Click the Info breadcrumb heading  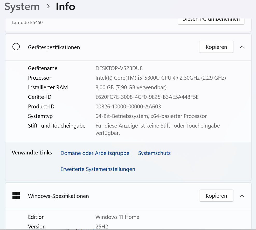[x=65, y=6]
